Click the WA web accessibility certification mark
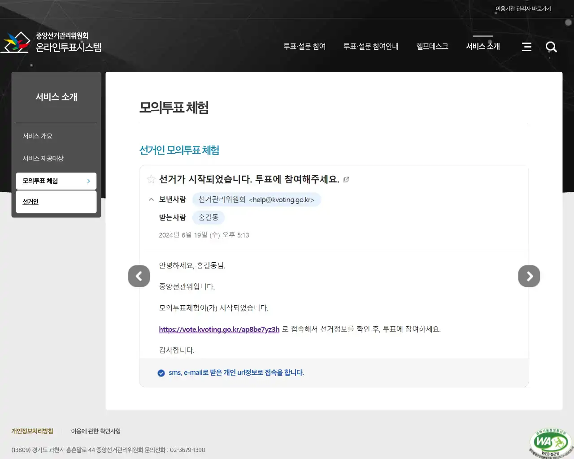 pyautogui.click(x=551, y=442)
